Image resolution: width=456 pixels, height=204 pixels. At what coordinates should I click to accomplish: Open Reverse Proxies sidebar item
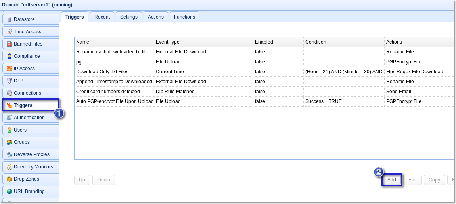coord(31,154)
